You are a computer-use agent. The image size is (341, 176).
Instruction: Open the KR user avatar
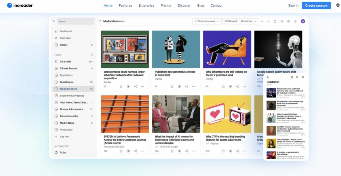(303, 21)
